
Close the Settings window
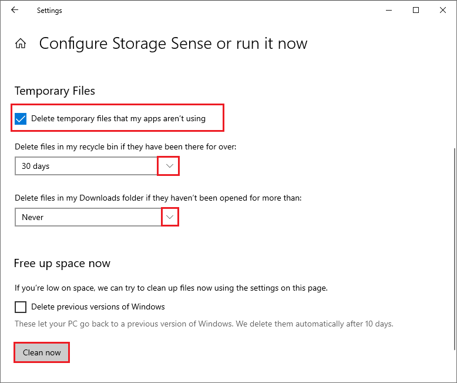443,10
